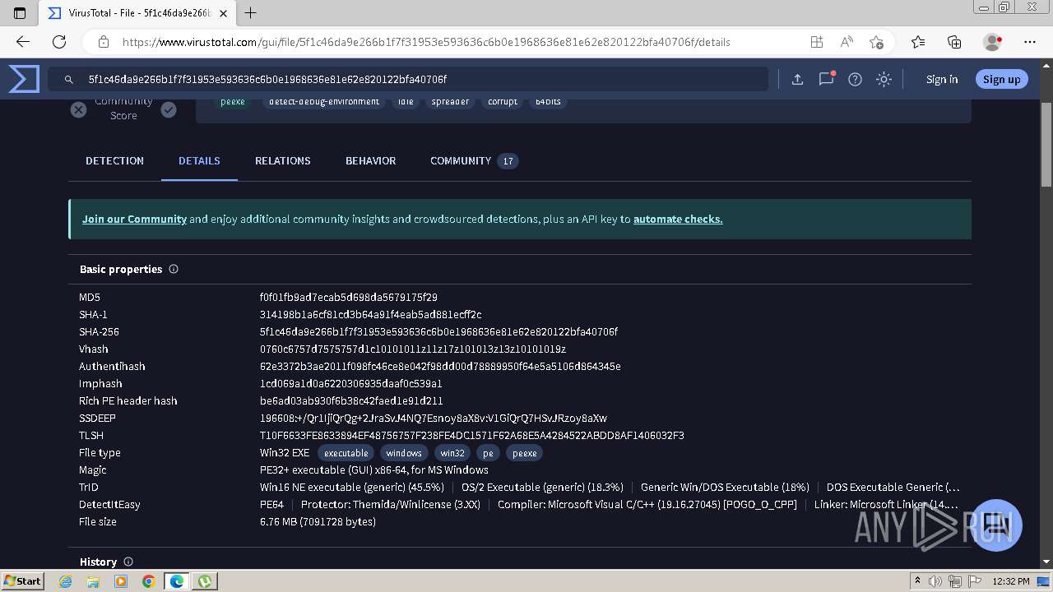Click the win32 file type tag
1053x592 pixels.
pyautogui.click(x=452, y=453)
